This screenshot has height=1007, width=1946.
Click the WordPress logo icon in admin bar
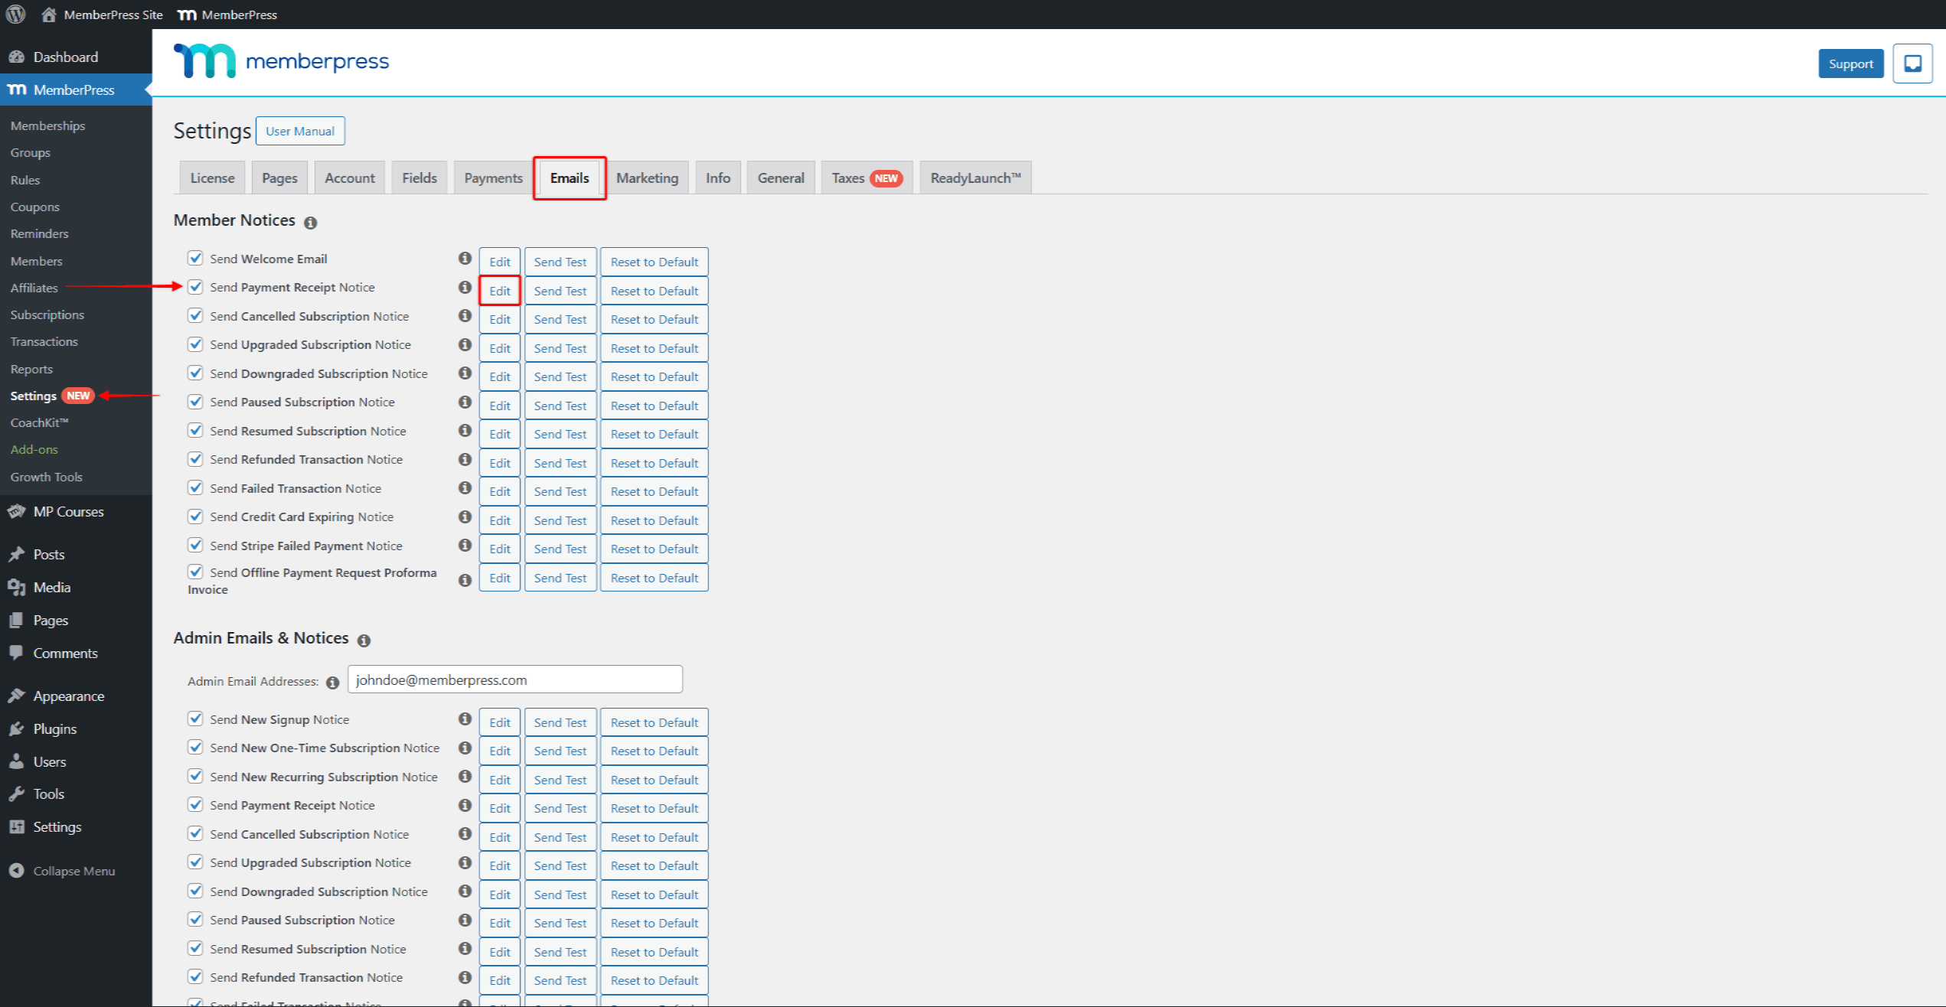(x=15, y=14)
